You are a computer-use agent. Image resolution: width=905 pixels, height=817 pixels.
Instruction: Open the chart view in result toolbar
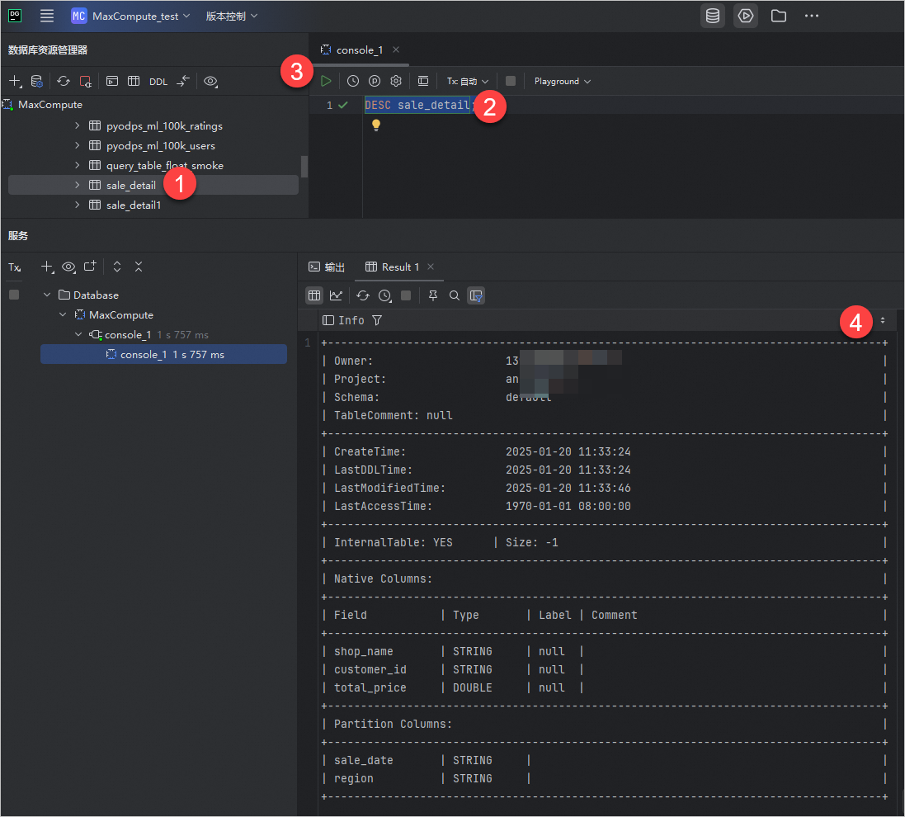336,295
